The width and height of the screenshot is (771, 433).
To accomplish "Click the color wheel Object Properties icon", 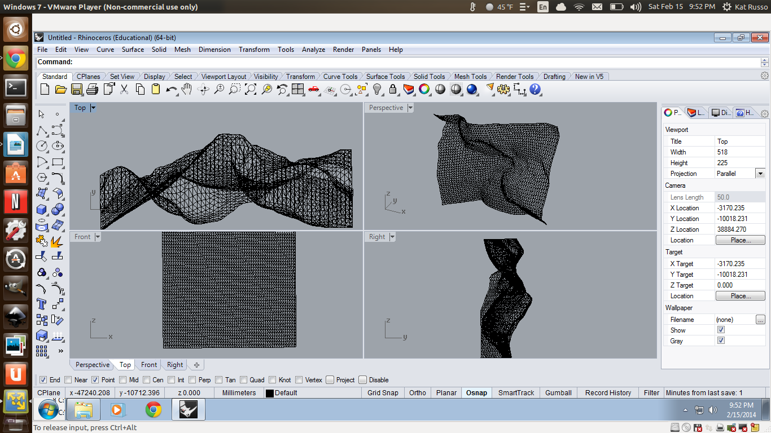I will [424, 89].
